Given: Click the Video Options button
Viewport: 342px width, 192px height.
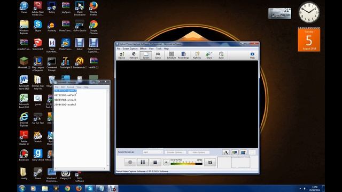Looking at the screenshot, I should (x=199, y=152).
